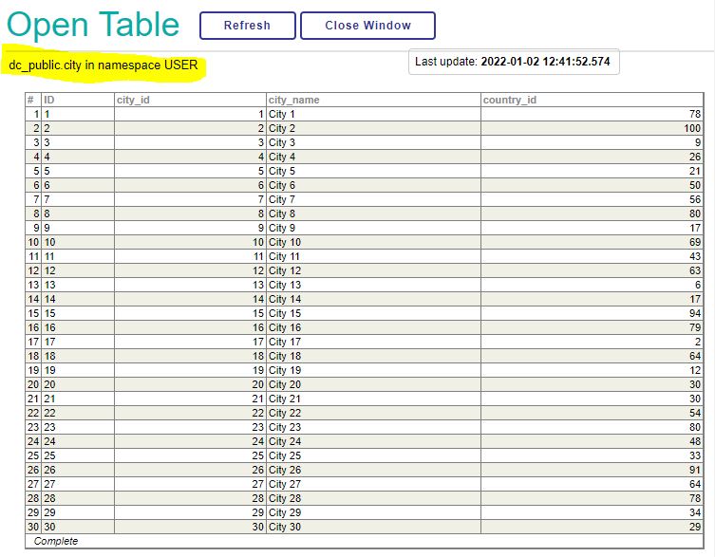Click the Last update timestamp box
This screenshot has width=715, height=557.
point(514,62)
